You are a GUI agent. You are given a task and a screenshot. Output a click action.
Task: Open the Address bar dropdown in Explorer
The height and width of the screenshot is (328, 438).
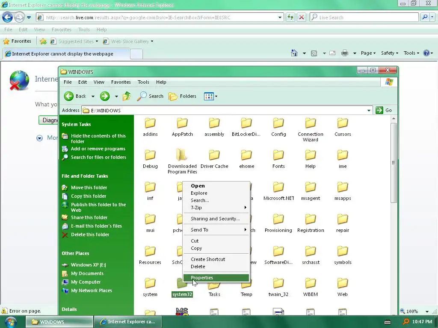pos(369,111)
